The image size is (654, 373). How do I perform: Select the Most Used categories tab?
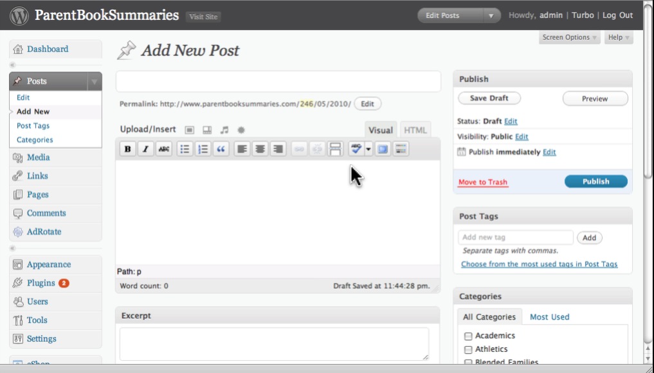549,317
